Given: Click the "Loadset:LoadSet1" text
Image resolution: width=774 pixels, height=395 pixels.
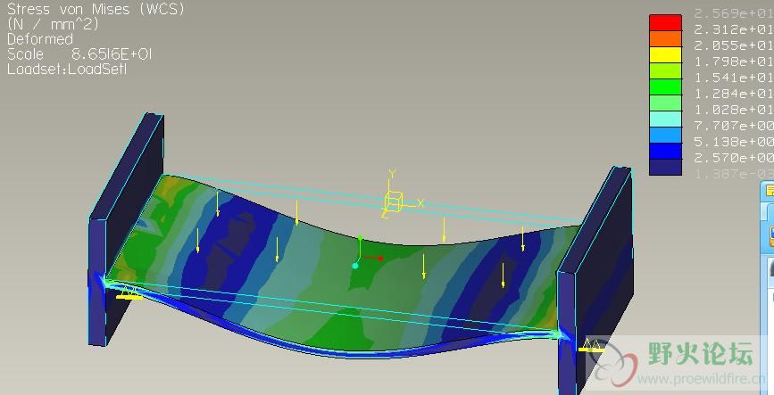Looking at the screenshot, I should coord(67,70).
